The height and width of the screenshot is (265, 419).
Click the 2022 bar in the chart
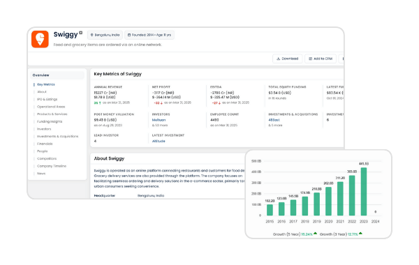(352, 196)
